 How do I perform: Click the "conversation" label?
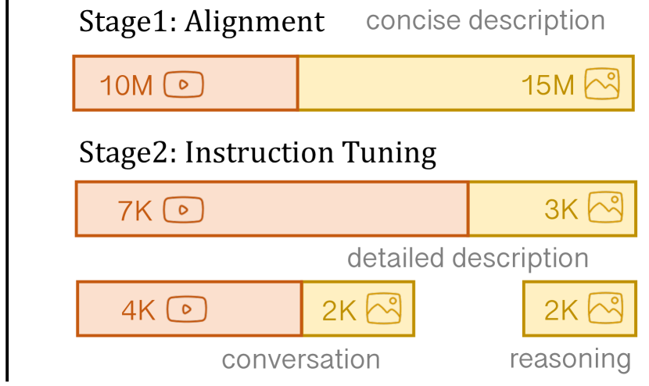pyautogui.click(x=301, y=359)
